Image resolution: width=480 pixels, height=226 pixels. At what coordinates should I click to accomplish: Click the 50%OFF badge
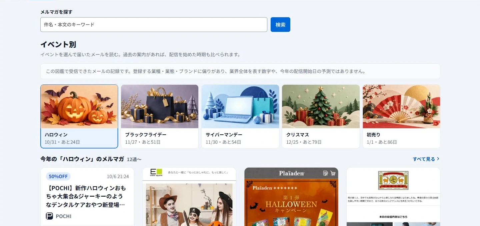(58, 176)
